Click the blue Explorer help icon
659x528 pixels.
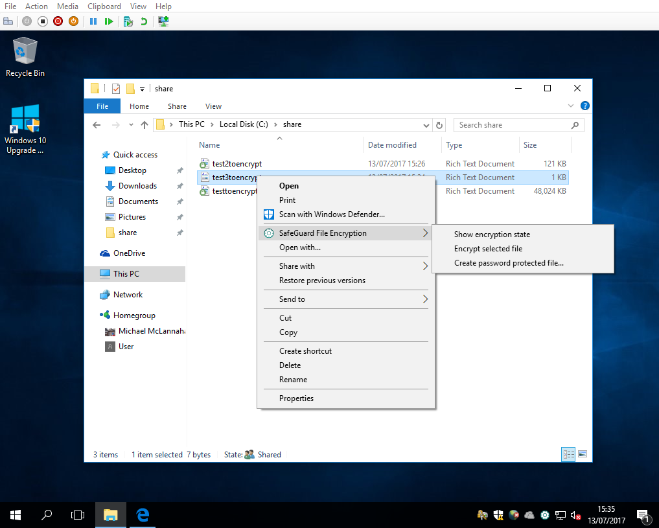(584, 106)
